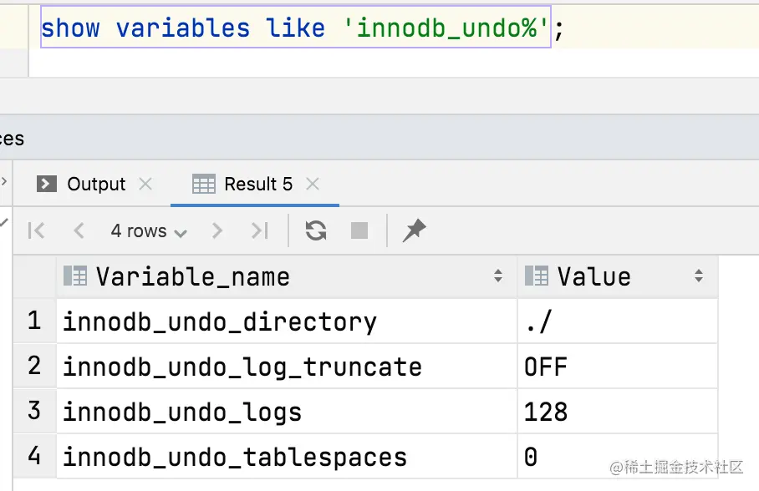Click the table icon in Variable_name header
The image size is (759, 491).
[x=75, y=276]
